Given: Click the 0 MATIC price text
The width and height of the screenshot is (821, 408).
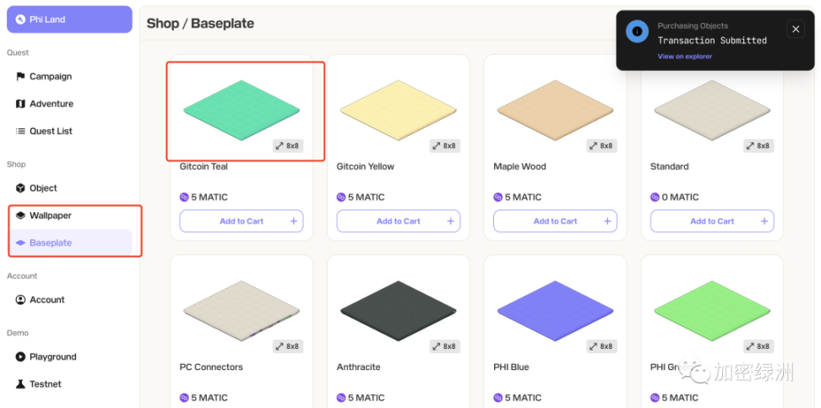Looking at the screenshot, I should [680, 197].
